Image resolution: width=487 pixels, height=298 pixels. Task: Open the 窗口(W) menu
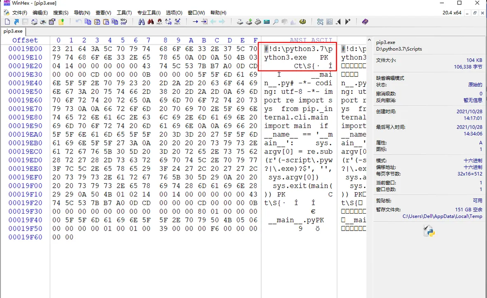196,13
